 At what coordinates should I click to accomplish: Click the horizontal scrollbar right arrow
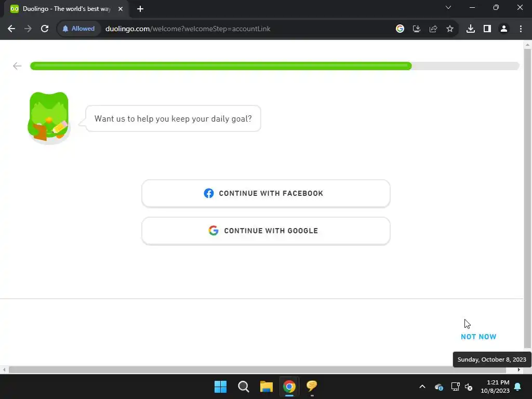519,369
